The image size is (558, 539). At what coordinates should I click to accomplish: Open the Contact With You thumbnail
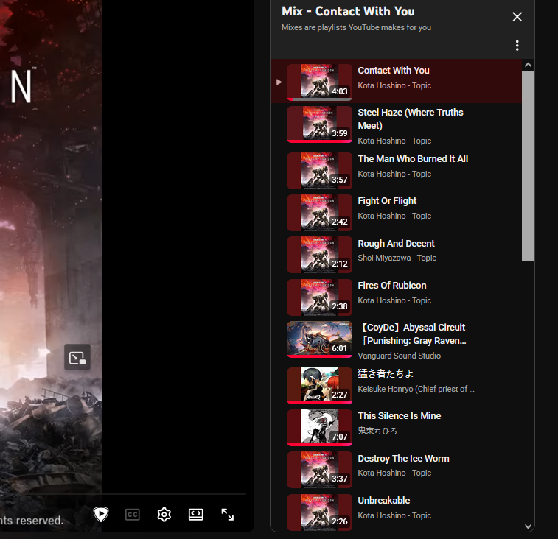click(x=320, y=82)
